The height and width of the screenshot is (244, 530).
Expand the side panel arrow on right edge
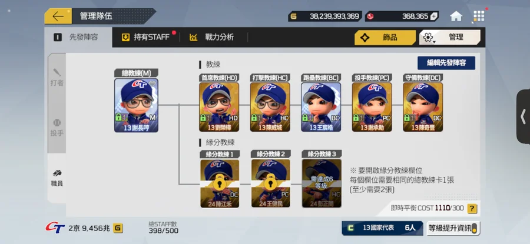(524, 117)
